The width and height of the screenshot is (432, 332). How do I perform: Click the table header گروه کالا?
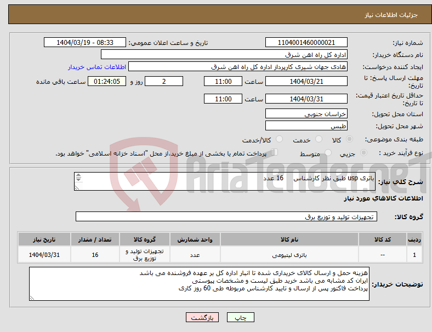[x=145, y=239]
